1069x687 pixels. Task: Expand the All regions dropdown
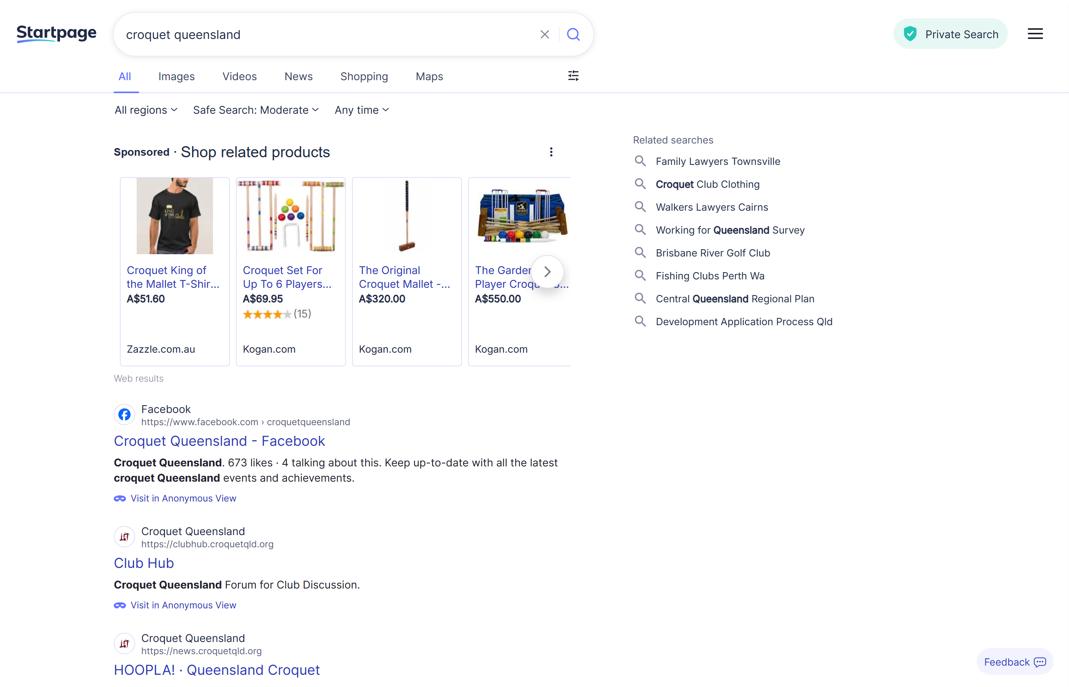146,110
